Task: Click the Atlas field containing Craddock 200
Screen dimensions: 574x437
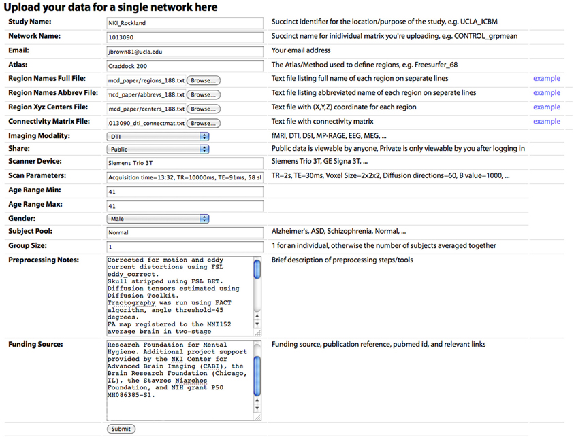Action: click(185, 66)
